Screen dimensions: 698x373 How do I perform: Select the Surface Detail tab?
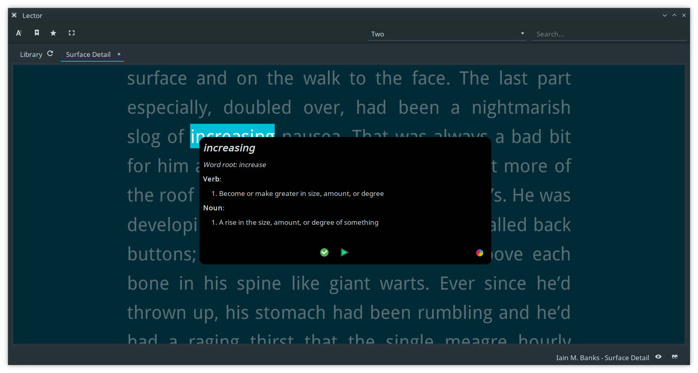pyautogui.click(x=88, y=54)
